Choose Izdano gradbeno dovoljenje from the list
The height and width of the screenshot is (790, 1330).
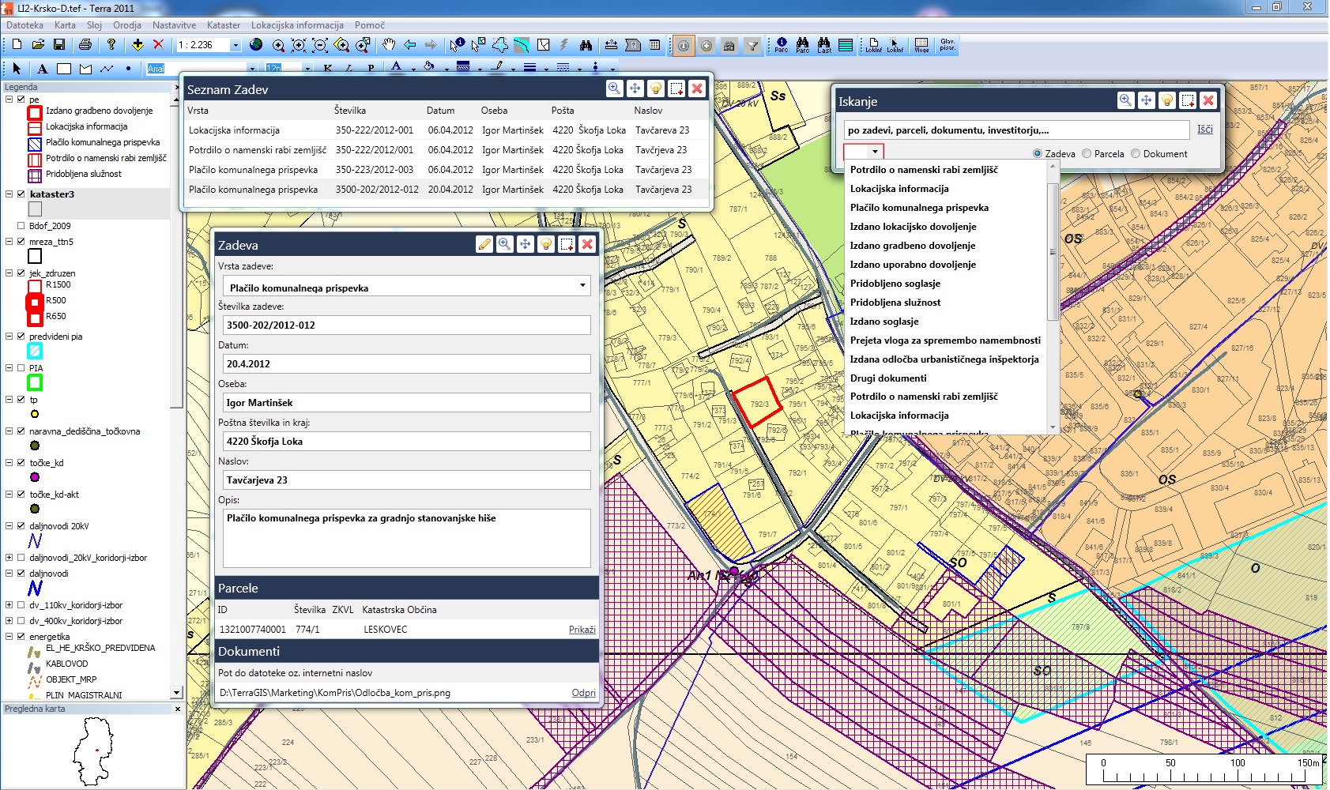click(x=913, y=246)
